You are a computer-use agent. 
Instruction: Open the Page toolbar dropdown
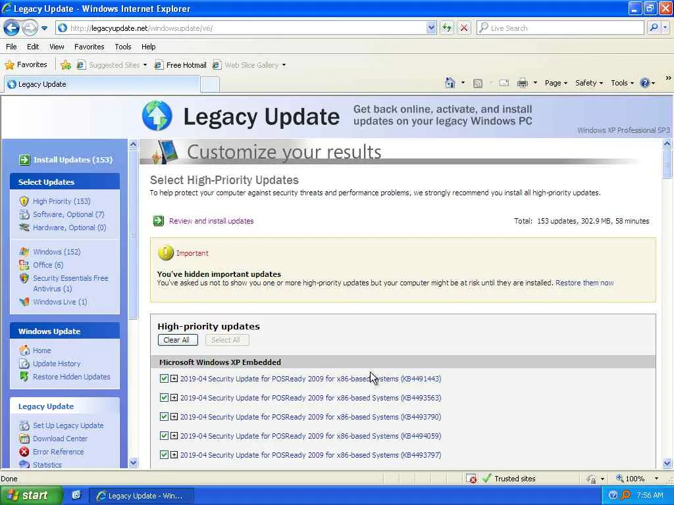[x=556, y=83]
